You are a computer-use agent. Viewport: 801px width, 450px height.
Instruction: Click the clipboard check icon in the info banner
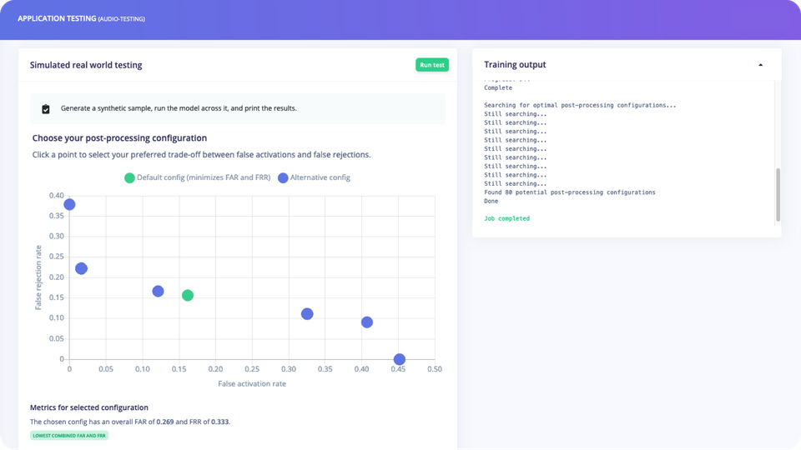[x=46, y=108]
